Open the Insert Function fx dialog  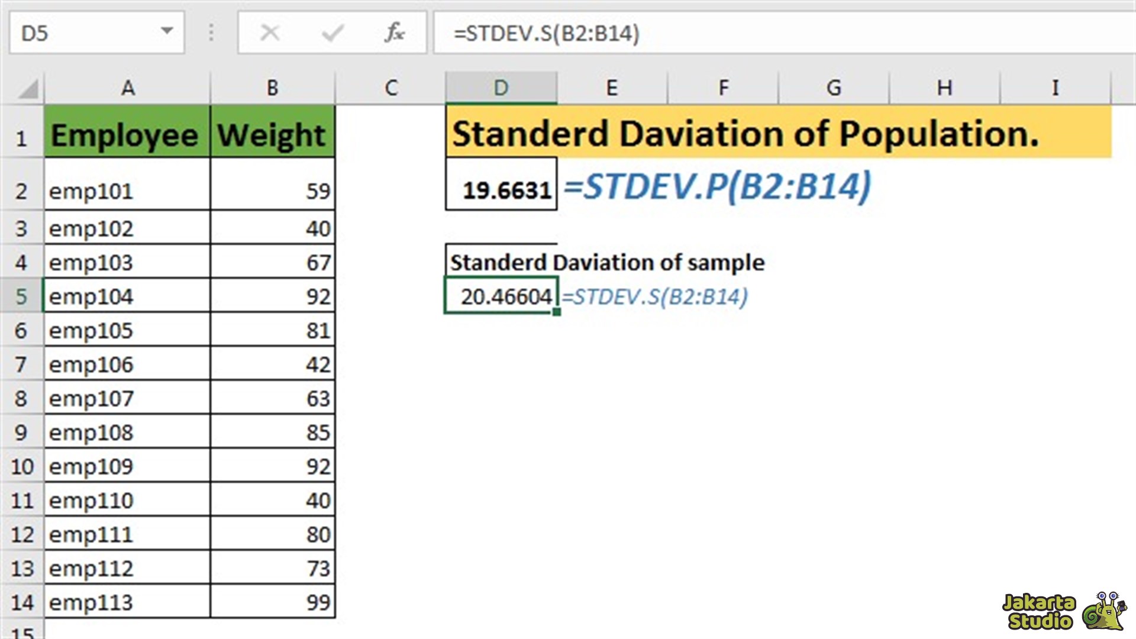(394, 33)
